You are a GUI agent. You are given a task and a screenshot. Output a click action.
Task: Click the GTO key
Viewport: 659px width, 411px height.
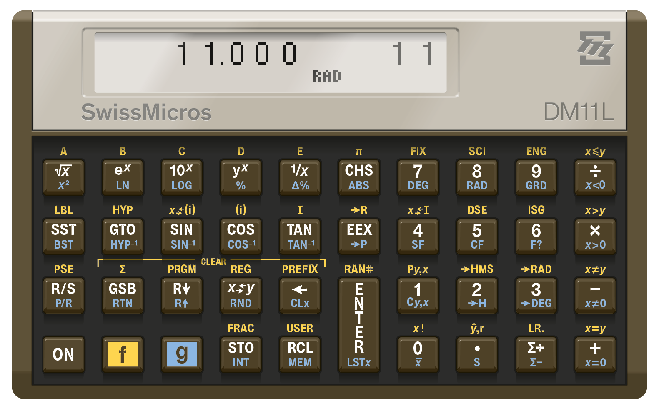(123, 237)
